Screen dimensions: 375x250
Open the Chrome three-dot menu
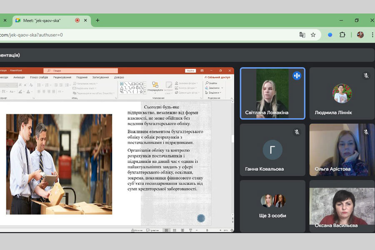(x=372, y=35)
